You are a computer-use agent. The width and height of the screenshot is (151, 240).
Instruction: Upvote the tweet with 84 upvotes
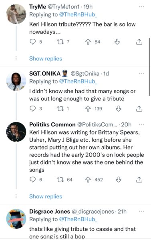(88, 42)
